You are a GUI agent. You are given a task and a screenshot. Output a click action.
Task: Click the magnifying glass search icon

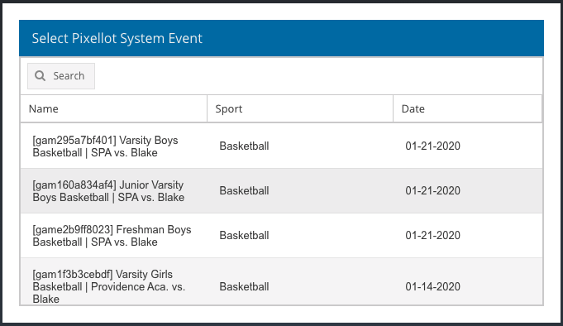point(40,76)
